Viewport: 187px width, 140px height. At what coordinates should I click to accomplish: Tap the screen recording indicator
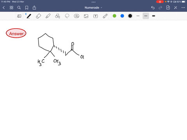point(160,2)
